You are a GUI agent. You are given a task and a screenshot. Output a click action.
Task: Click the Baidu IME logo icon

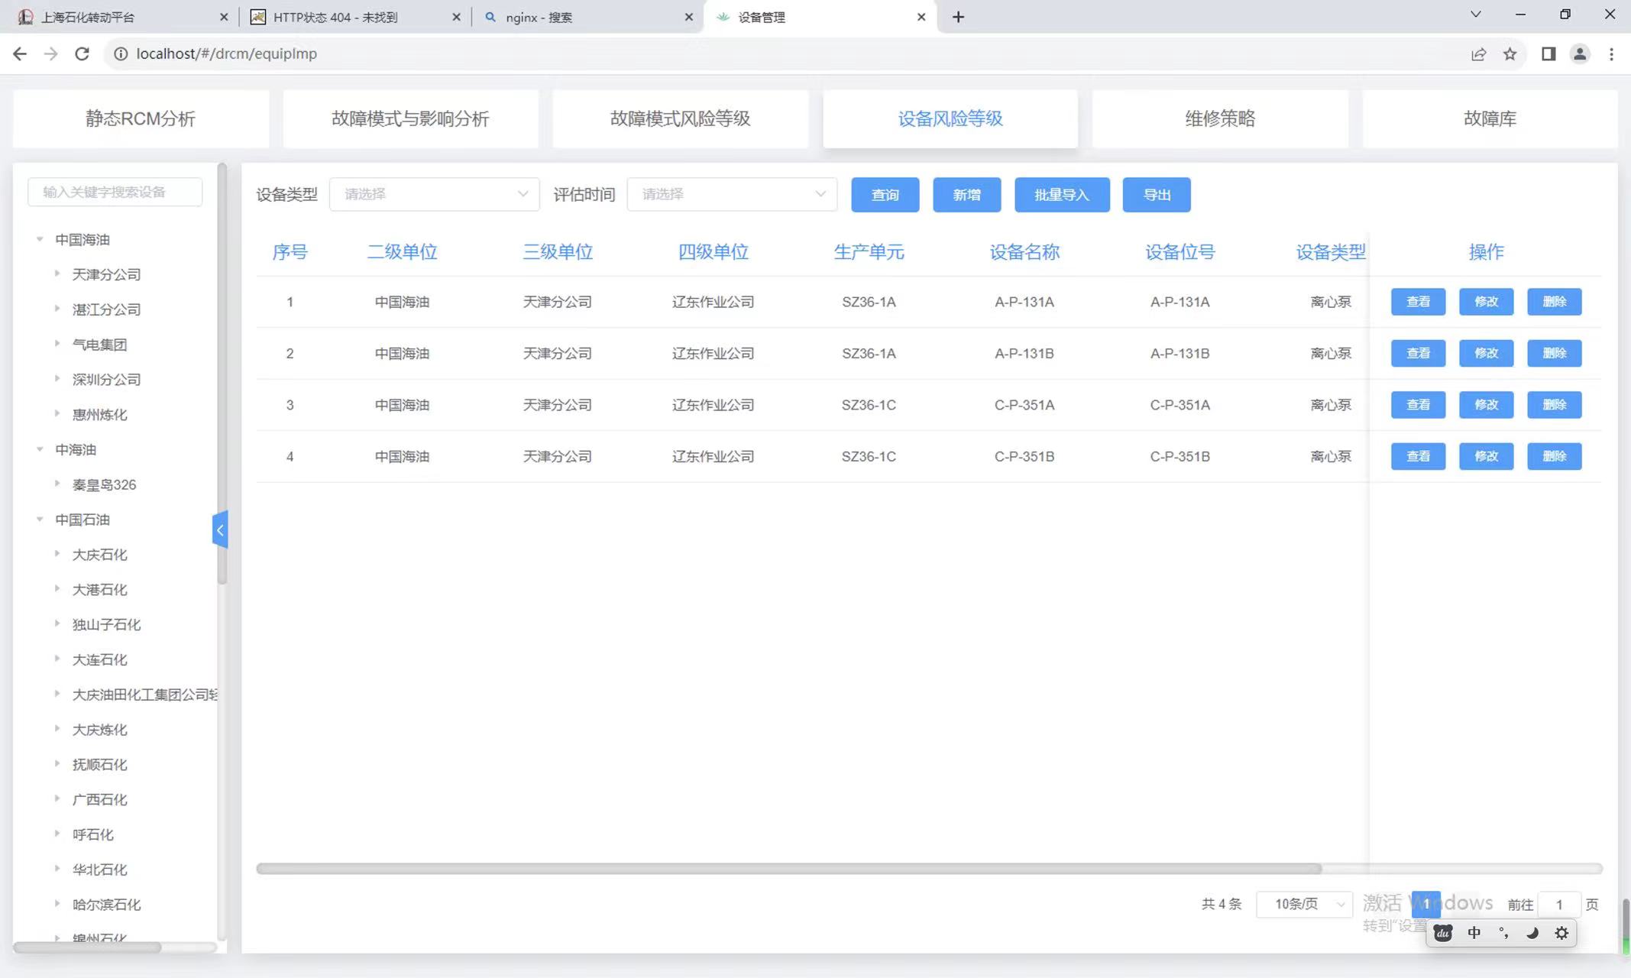click(x=1443, y=933)
